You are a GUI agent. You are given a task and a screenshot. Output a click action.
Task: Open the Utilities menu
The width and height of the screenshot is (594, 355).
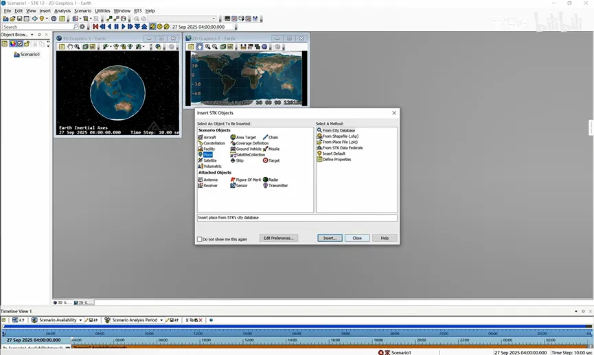102,11
